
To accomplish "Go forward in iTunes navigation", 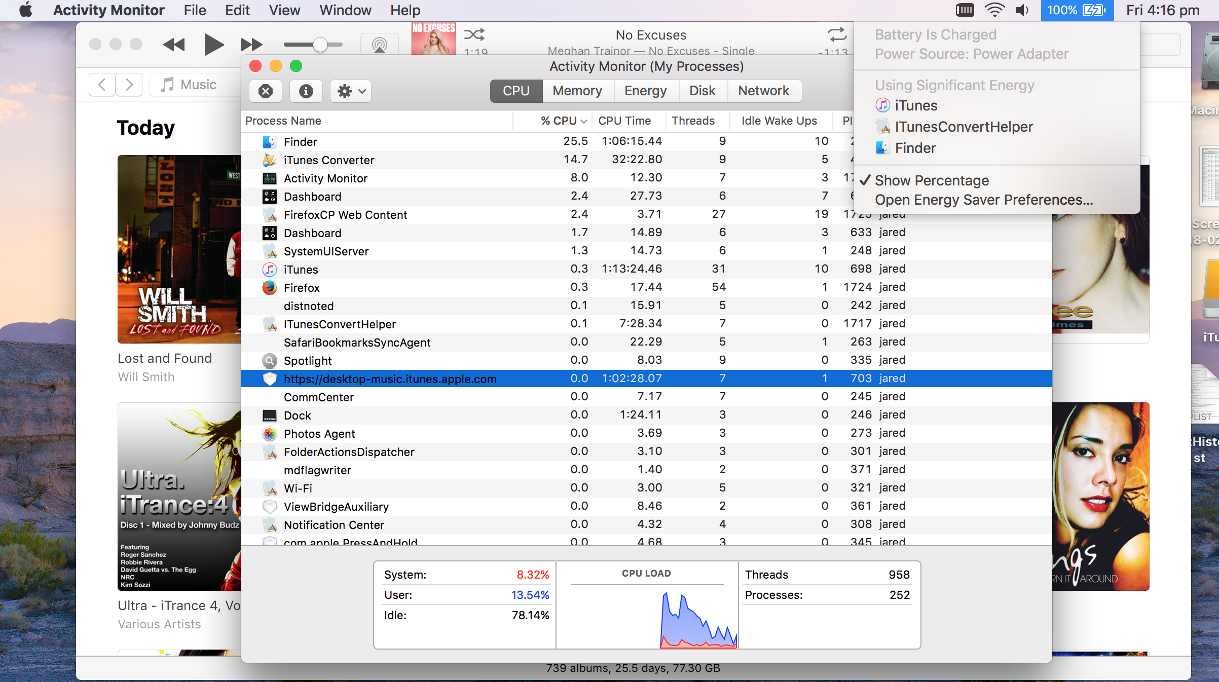I will [129, 85].
